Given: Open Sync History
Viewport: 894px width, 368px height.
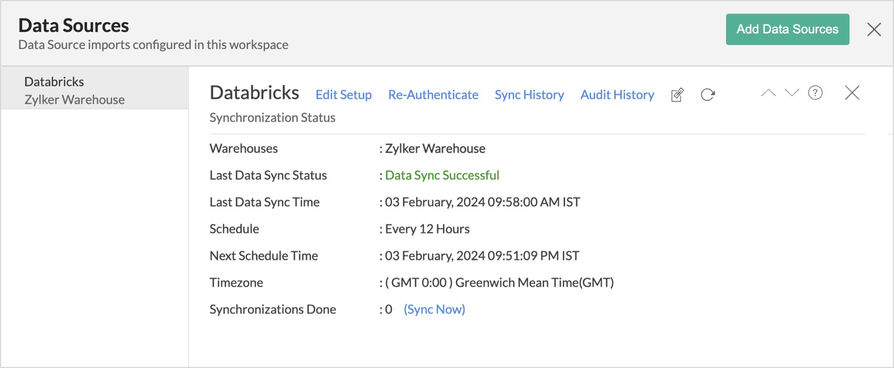Looking at the screenshot, I should coord(529,95).
